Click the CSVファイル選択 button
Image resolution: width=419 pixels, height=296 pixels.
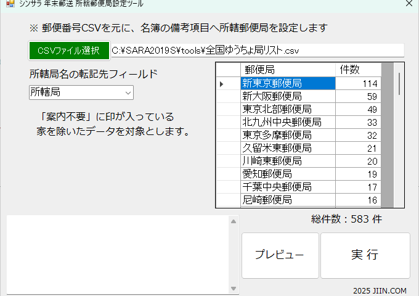(68, 51)
